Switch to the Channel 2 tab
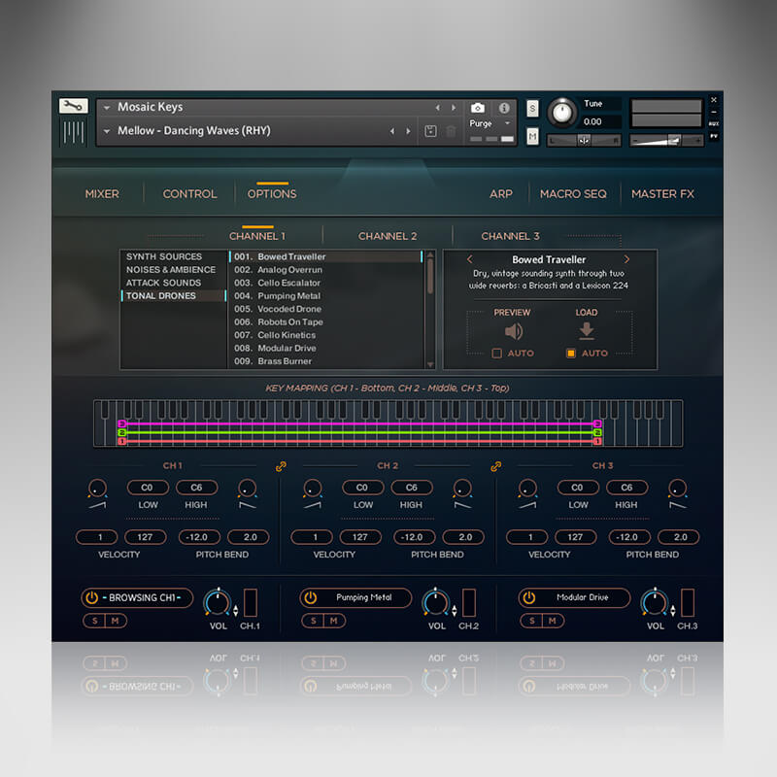 coord(388,235)
